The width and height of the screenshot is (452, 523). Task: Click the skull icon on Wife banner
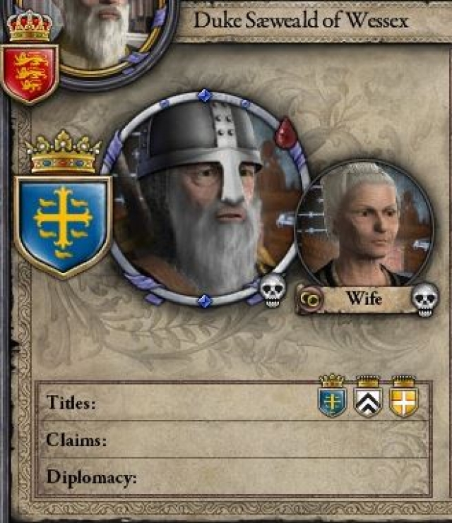tap(425, 300)
